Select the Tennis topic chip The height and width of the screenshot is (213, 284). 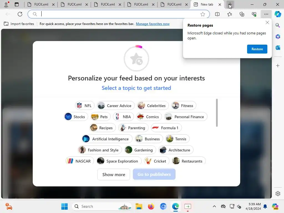[177, 139]
